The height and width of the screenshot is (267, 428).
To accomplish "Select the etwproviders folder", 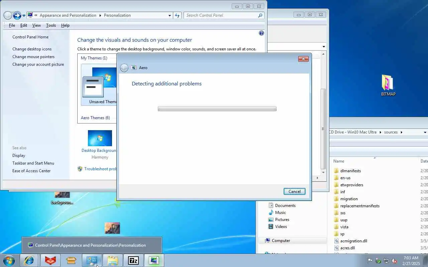I will coord(352,185).
